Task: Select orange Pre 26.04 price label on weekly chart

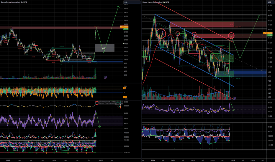Action: pos(268,33)
